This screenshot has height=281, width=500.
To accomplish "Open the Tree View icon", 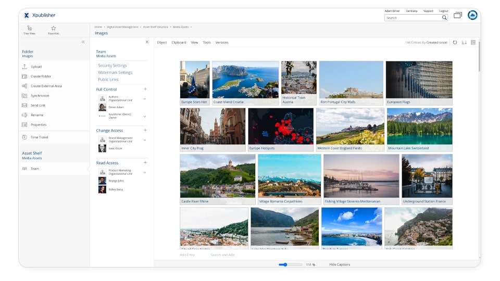I will click(x=29, y=28).
